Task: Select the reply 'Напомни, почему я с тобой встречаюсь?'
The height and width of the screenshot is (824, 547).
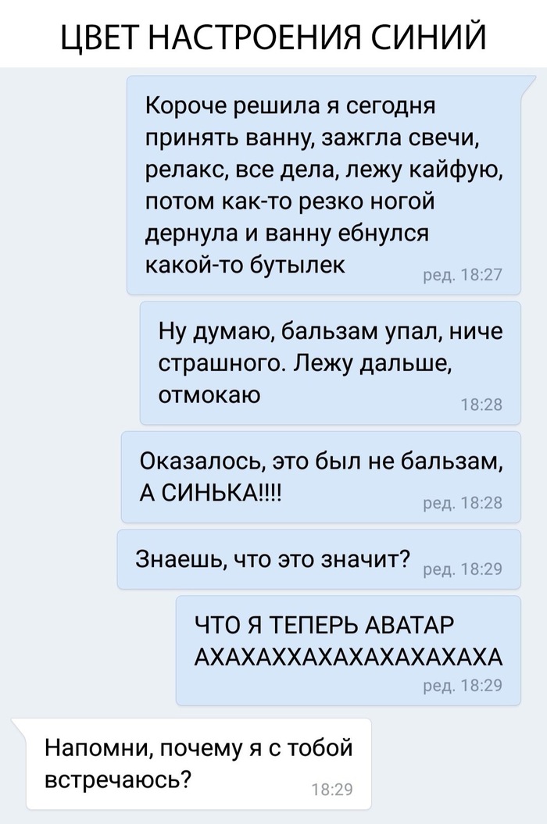Action: [x=192, y=764]
